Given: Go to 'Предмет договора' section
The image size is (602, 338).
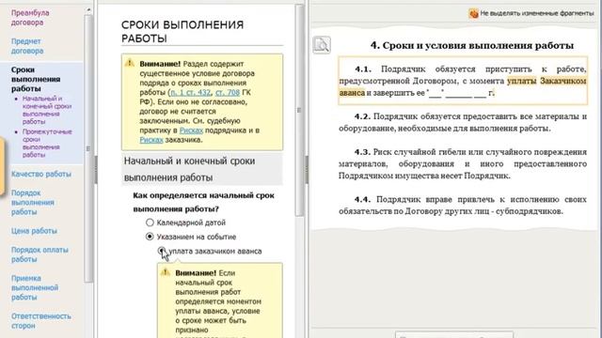Looking at the screenshot, I should click(27, 46).
